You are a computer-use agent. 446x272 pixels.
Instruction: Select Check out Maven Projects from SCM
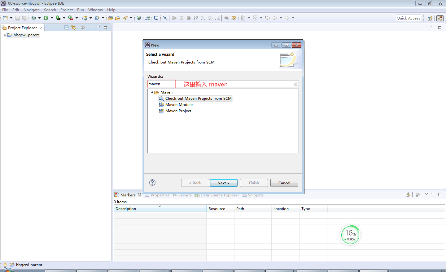coord(195,99)
